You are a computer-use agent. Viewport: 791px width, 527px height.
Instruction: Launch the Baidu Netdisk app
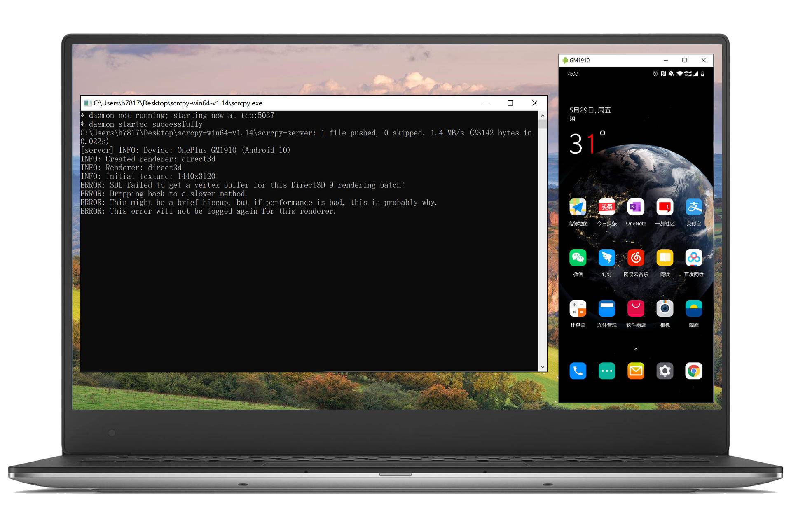[694, 258]
